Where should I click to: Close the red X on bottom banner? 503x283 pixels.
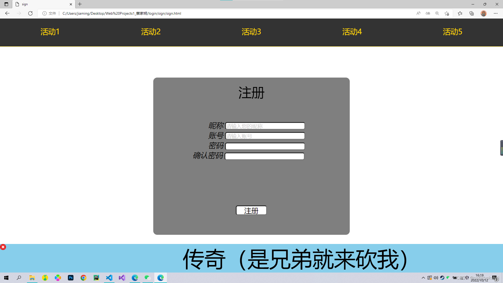3,247
